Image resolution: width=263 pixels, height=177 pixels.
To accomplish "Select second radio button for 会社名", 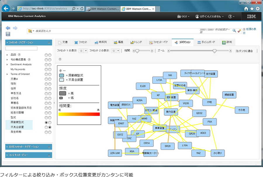I will [50, 98].
